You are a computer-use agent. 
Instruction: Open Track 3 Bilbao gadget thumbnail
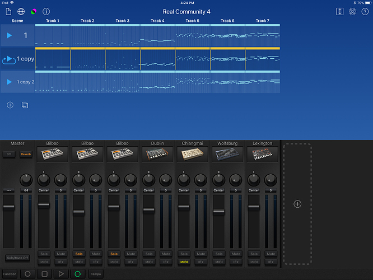(x=122, y=155)
